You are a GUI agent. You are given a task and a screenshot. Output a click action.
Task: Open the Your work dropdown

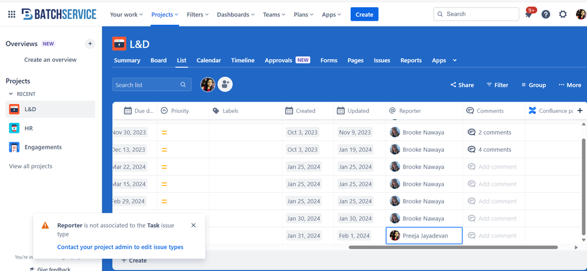126,15
